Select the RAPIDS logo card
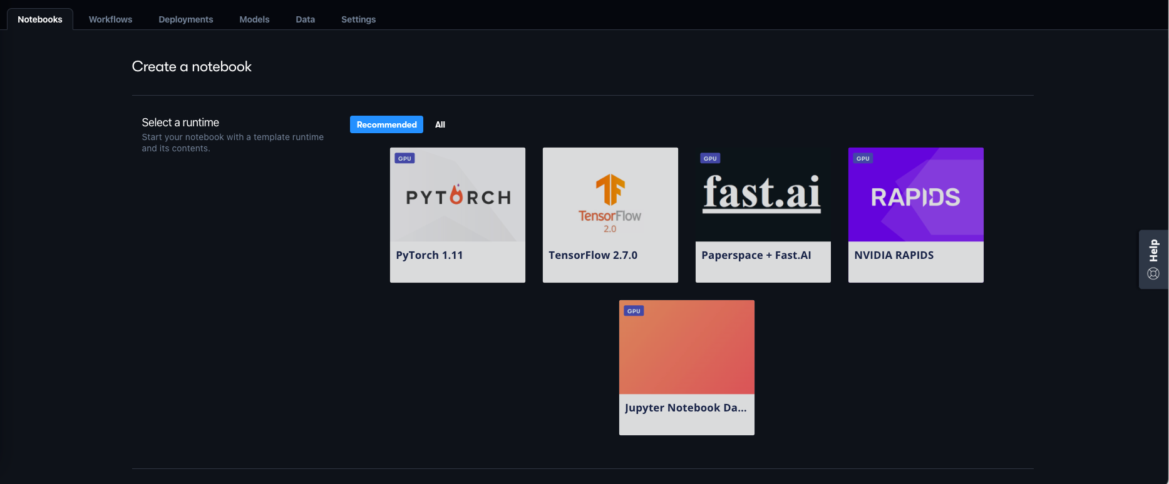The image size is (1169, 484). coord(916,194)
